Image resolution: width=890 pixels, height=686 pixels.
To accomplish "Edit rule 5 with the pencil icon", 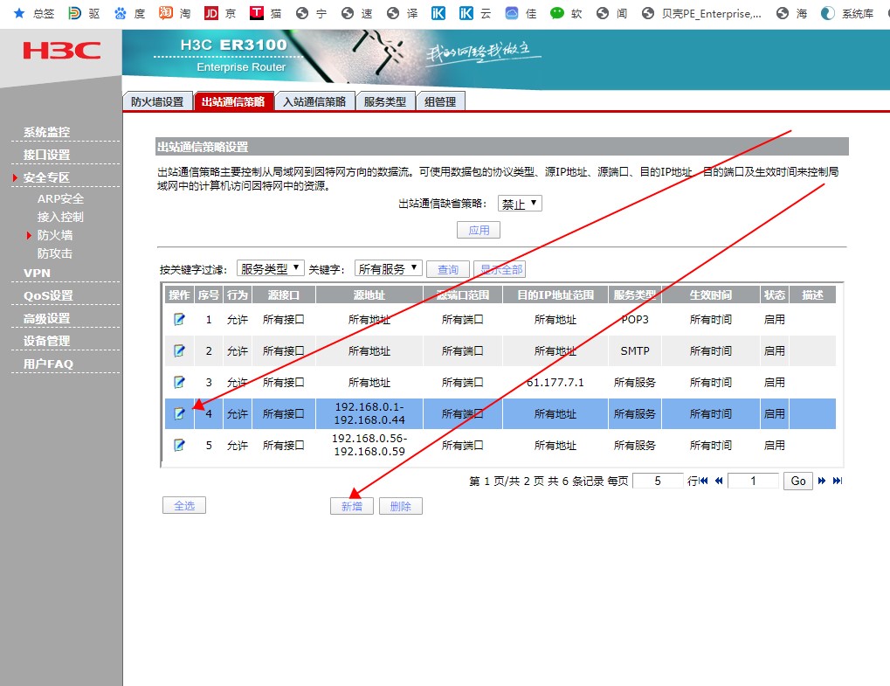I will pyautogui.click(x=179, y=445).
